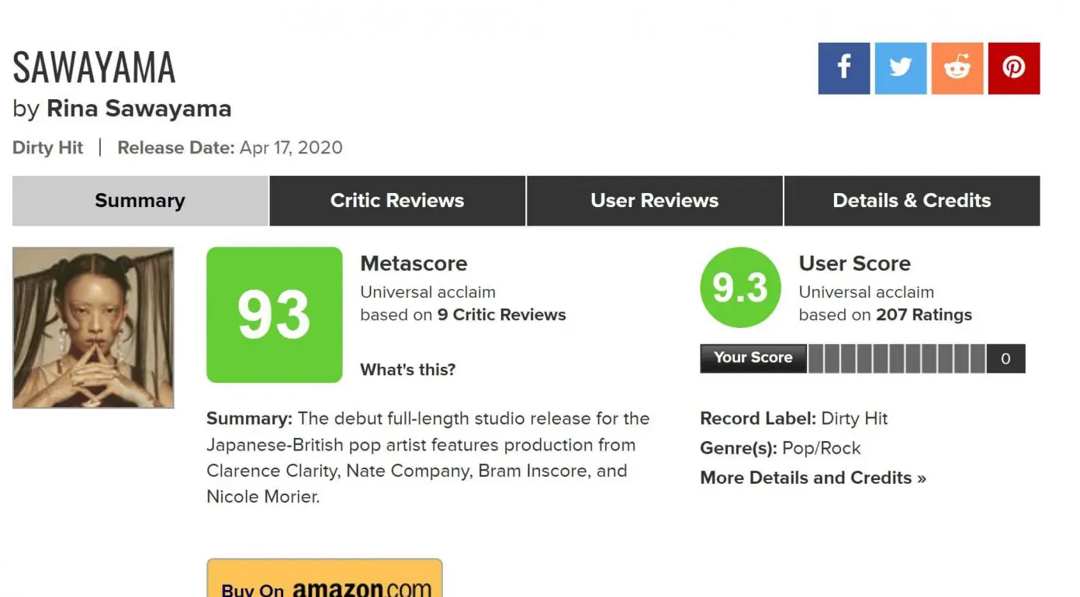Viewport: 1080px width, 597px height.
Task: Click the 9.3 User Score circle
Action: 739,288
